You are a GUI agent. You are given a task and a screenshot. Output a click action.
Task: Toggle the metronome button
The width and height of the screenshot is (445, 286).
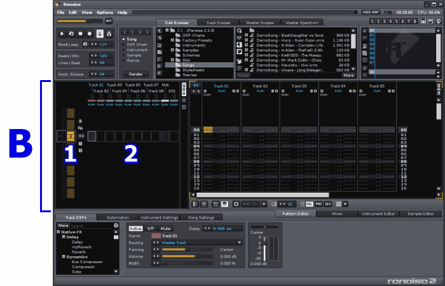point(109,34)
